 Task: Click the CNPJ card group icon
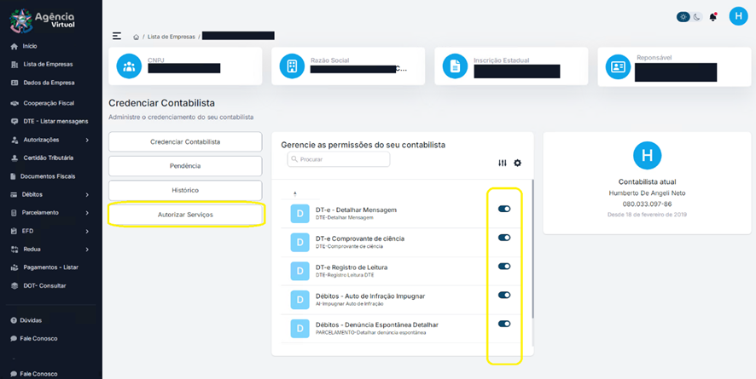tap(130, 66)
